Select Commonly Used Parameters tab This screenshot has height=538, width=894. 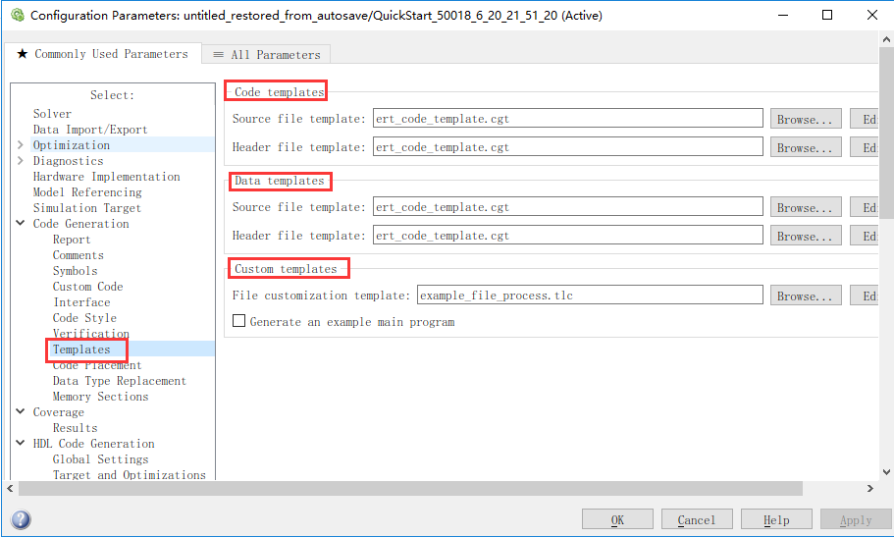click(x=103, y=54)
